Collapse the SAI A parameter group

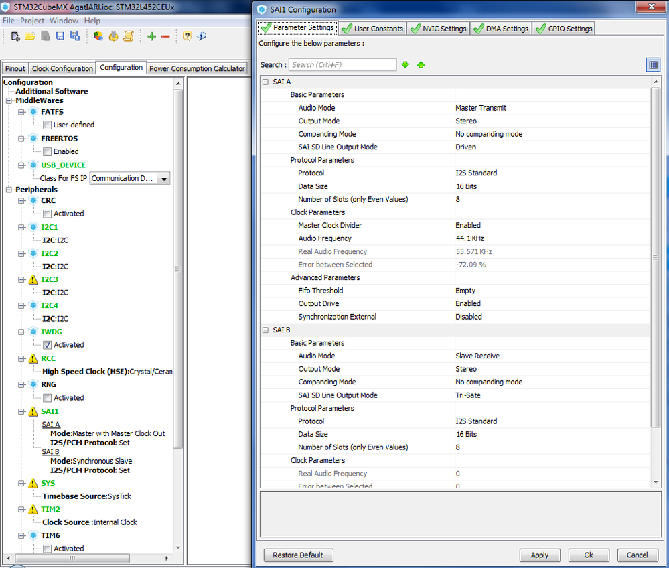point(265,82)
